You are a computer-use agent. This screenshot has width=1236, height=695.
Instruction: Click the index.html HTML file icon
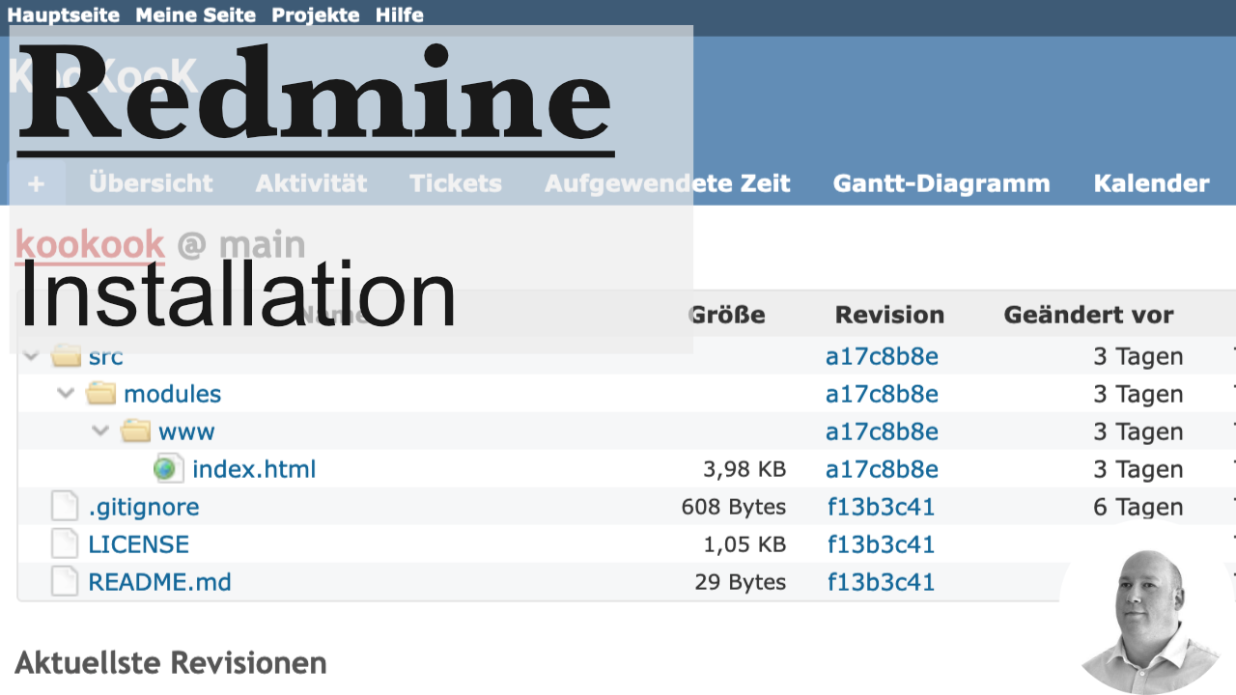tap(168, 468)
